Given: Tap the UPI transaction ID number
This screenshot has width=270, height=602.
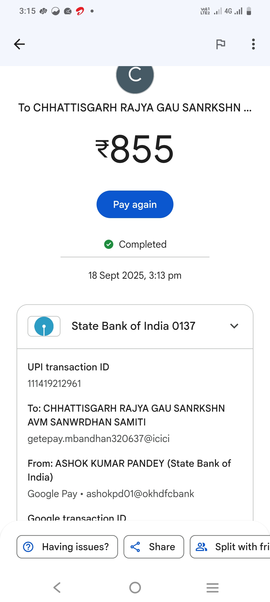Looking at the screenshot, I should tap(54, 384).
